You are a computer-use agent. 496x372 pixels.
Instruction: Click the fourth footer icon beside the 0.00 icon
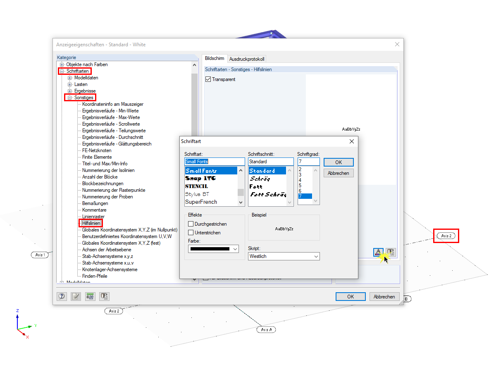[x=104, y=296]
